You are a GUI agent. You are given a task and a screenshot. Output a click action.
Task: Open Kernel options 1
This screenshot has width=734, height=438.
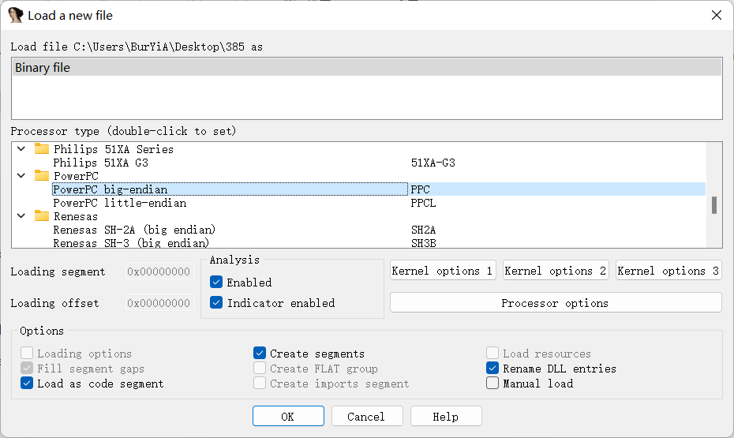click(x=442, y=271)
